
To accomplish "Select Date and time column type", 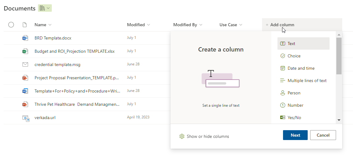I will tap(301, 68).
